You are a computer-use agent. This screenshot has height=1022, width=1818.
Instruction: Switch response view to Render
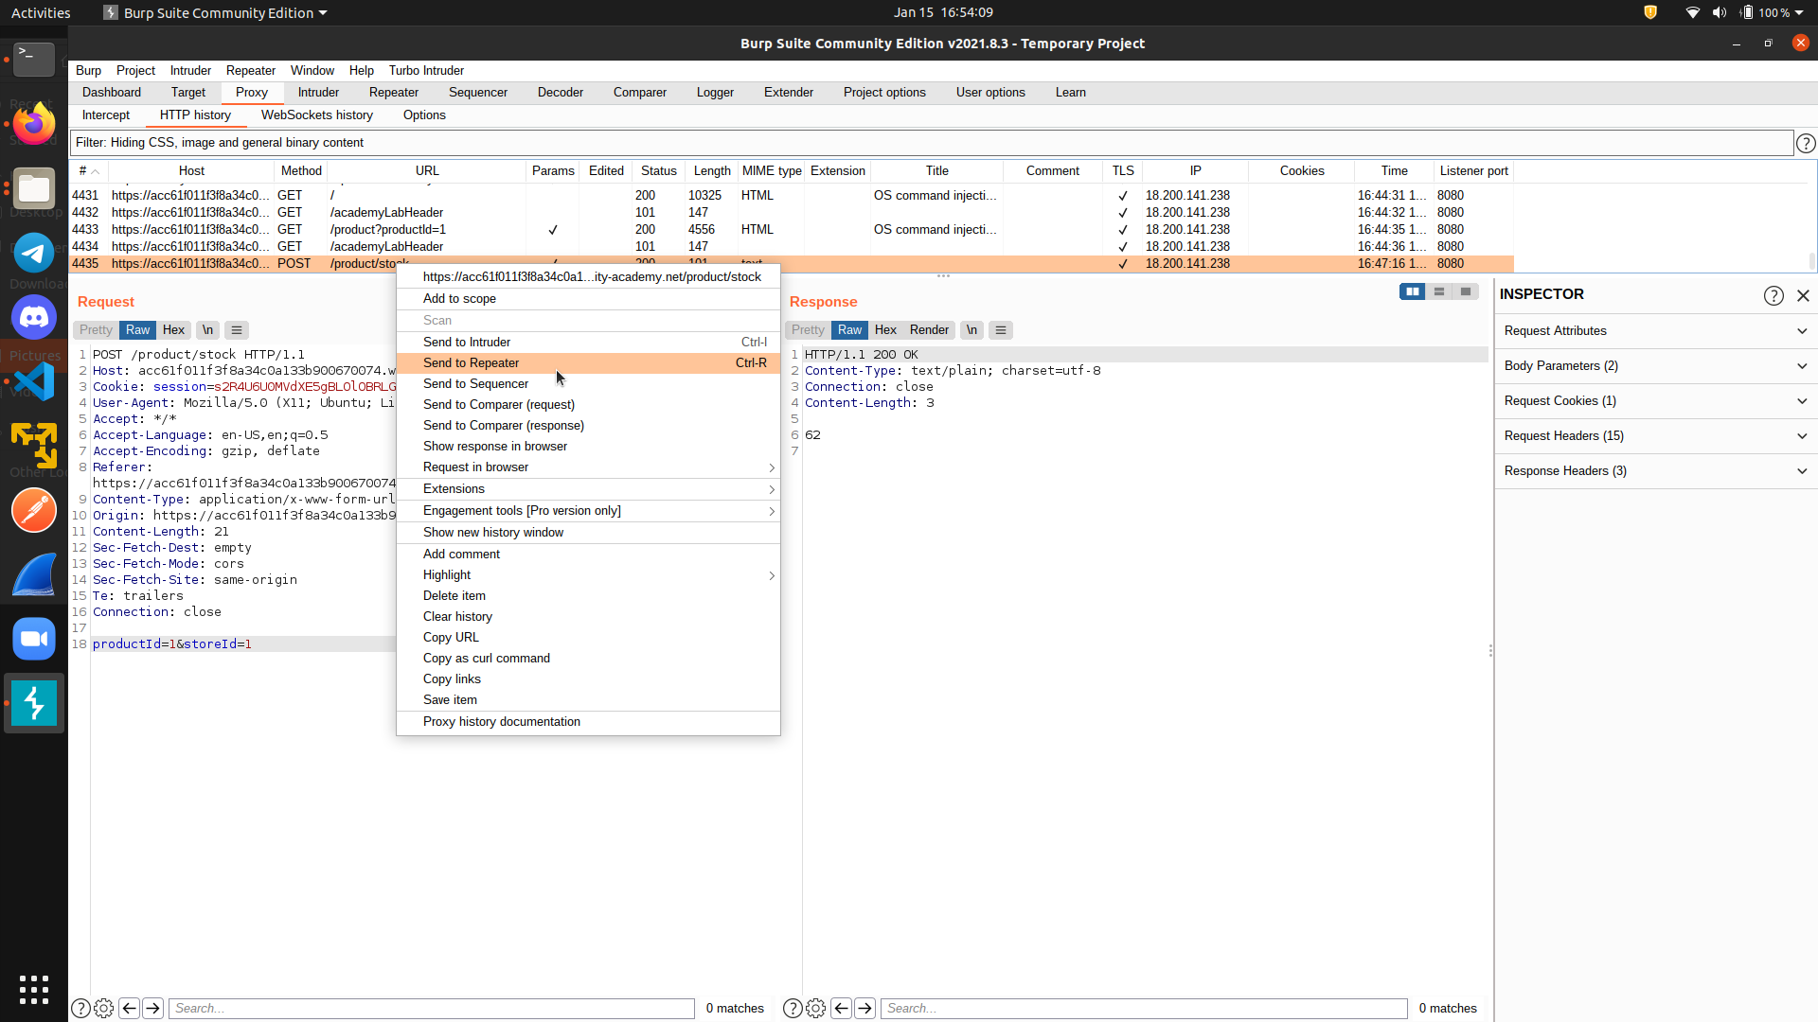(x=929, y=329)
